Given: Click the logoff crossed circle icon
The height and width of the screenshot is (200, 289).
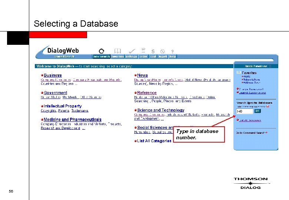Looking at the screenshot, I should coord(162,51).
